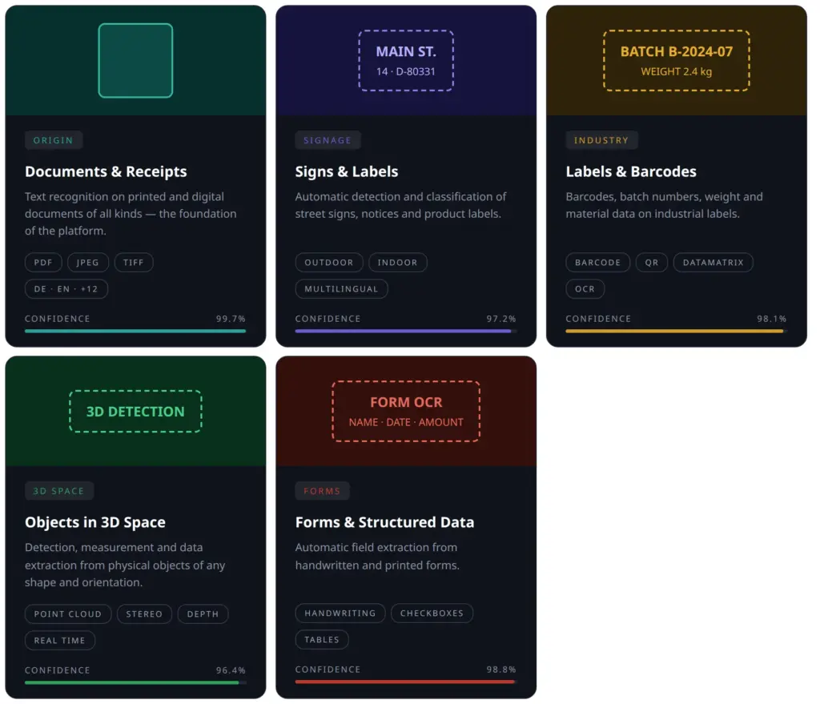This screenshot has width=820, height=704.
Task: Click the 3D SPACE category badge
Action: click(x=58, y=491)
